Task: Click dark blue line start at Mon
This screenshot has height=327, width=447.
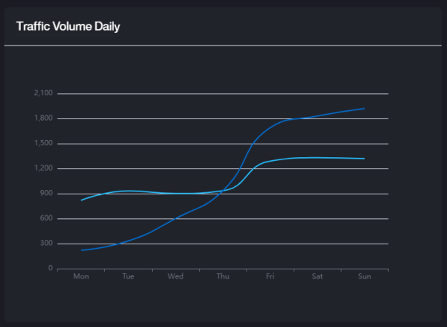Action: click(x=81, y=250)
